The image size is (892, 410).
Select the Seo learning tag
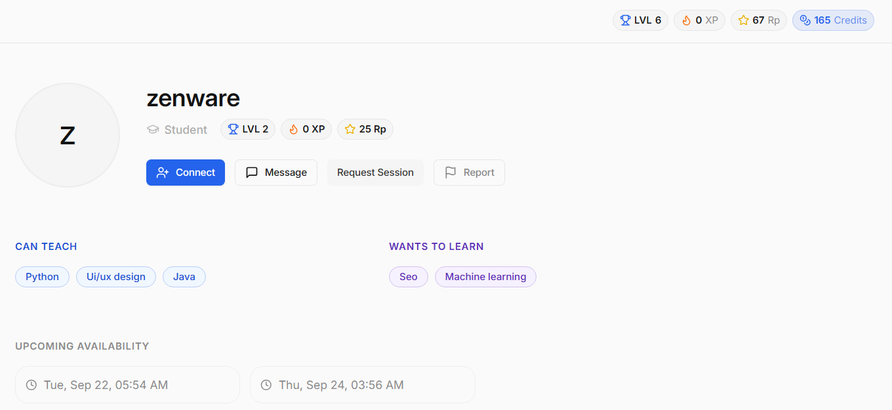coord(409,277)
